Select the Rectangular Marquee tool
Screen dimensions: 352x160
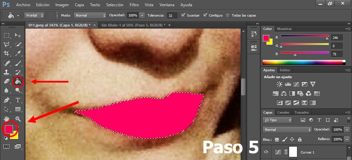pos(7,35)
